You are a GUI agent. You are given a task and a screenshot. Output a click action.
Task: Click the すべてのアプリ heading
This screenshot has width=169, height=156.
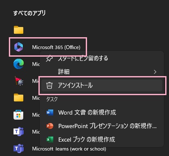(x=30, y=13)
